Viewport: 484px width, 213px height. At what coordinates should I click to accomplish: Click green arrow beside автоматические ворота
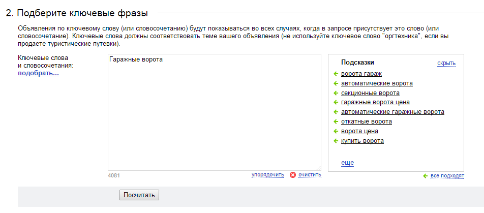tap(336, 83)
